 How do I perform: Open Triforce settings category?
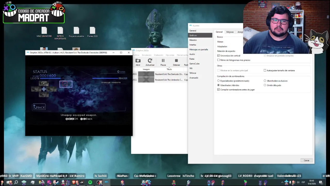[x=200, y=73]
